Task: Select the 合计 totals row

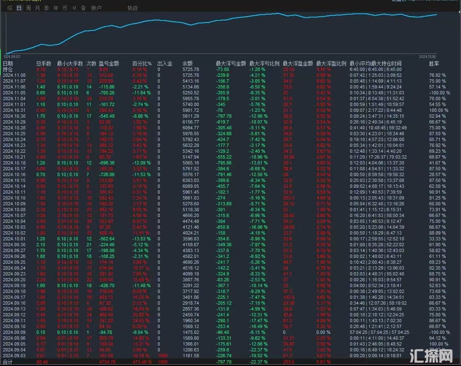Action: point(8,362)
